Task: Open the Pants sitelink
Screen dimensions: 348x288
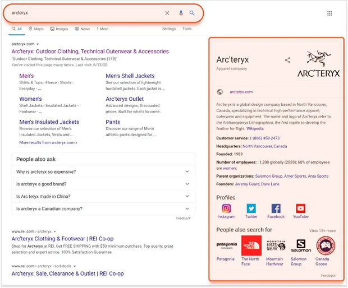Action: click(x=113, y=122)
